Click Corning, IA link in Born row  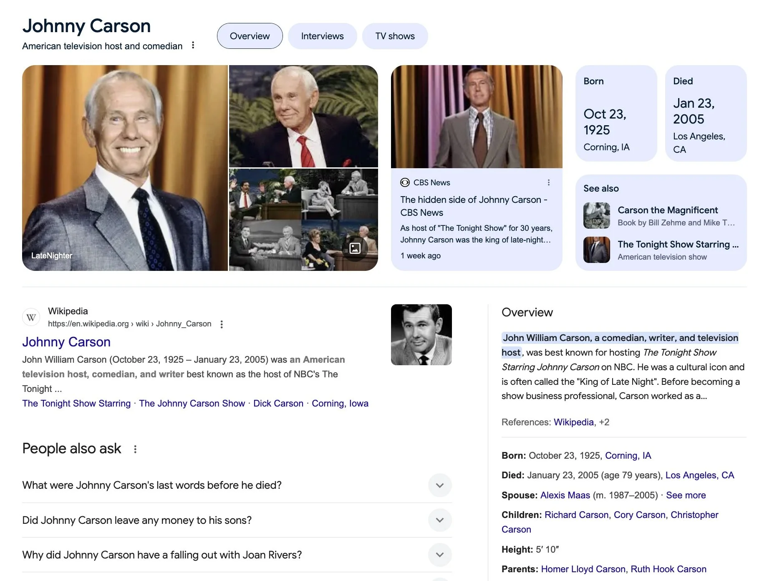click(x=628, y=455)
